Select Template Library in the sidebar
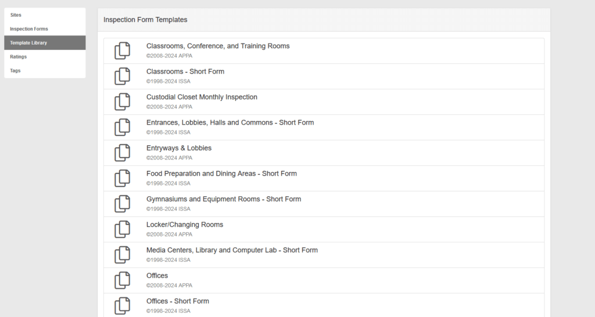 pyautogui.click(x=28, y=43)
